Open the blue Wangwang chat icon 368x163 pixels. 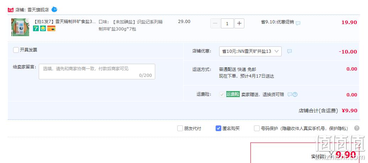[x=54, y=9]
